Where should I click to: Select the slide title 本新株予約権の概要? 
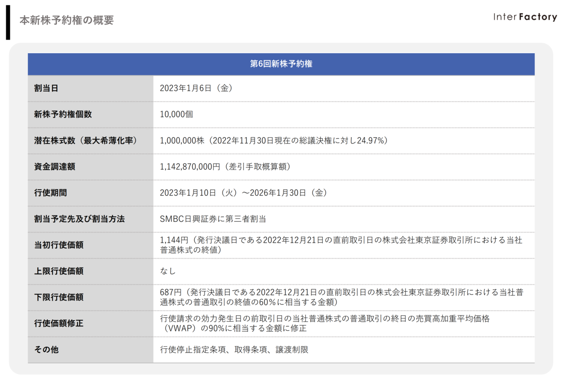point(67,20)
